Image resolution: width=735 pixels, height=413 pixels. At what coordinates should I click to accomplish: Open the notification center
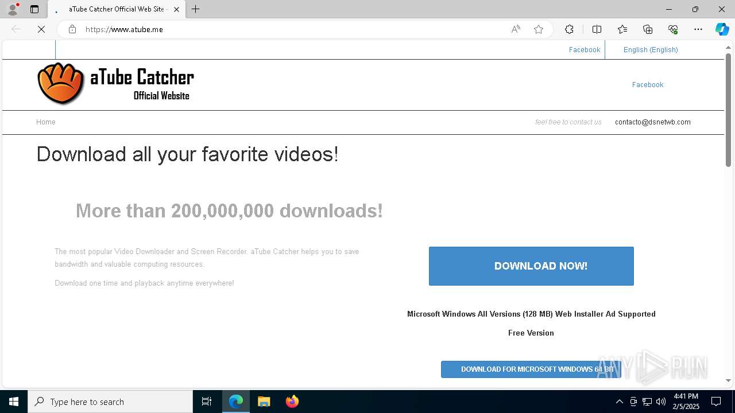(x=717, y=402)
